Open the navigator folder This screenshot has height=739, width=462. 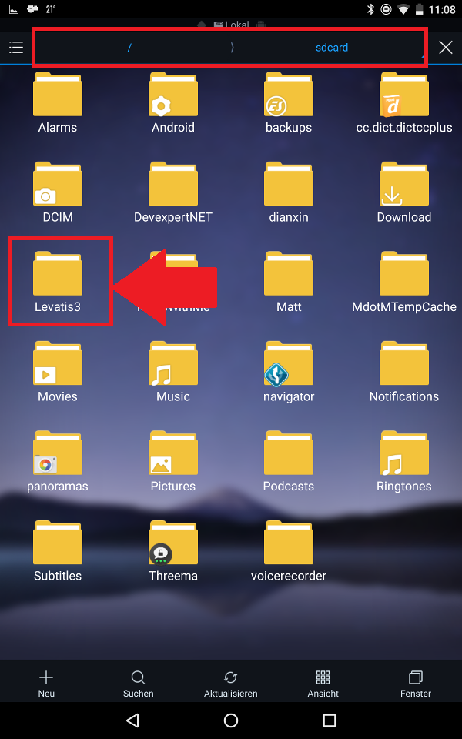point(289,372)
